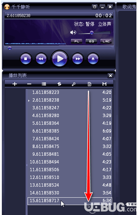Open the edit file icon in playlist toolbar

coord(89,84)
